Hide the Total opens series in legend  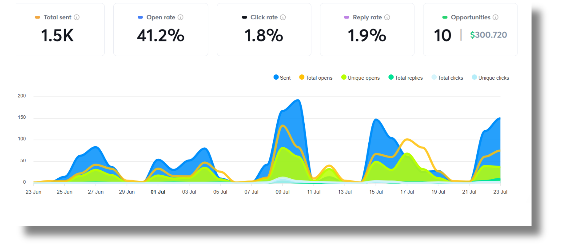click(315, 78)
